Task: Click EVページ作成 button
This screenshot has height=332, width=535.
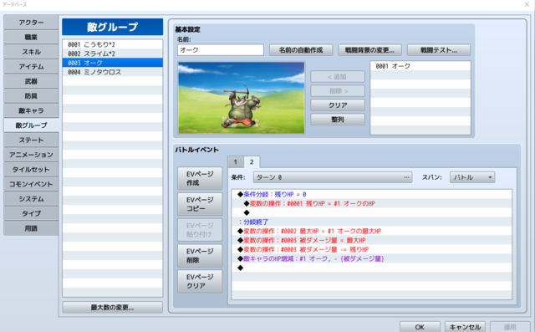Action: point(200,178)
